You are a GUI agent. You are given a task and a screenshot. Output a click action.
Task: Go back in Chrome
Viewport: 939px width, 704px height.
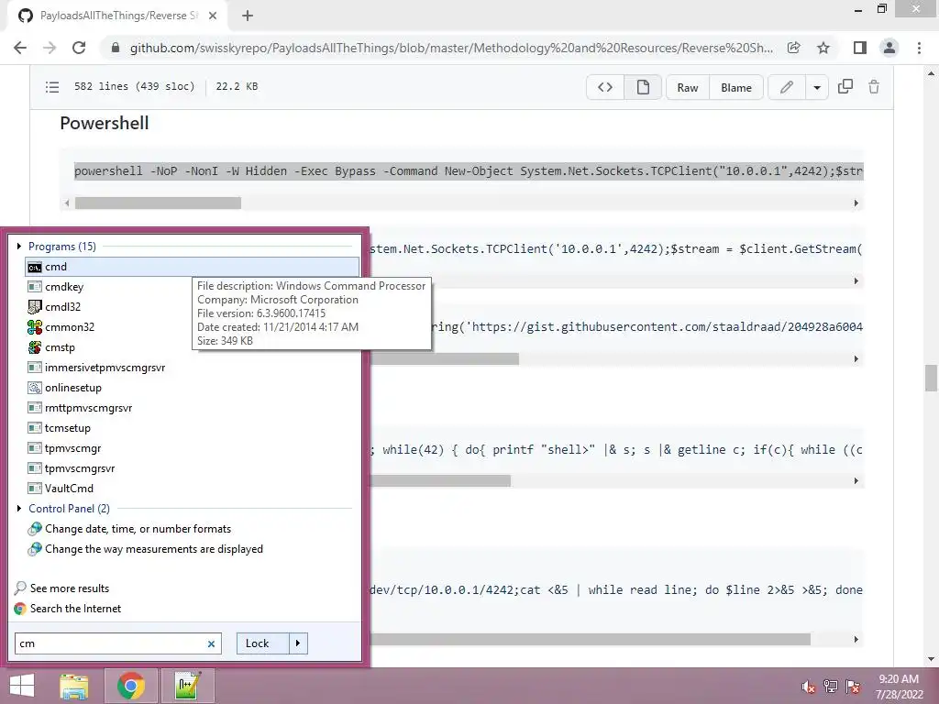pyautogui.click(x=20, y=48)
